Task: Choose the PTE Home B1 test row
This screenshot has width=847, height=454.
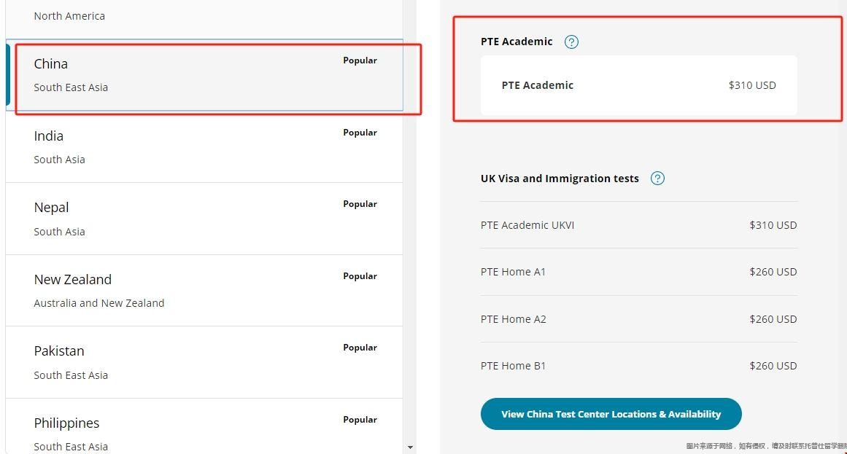Action: pos(638,366)
